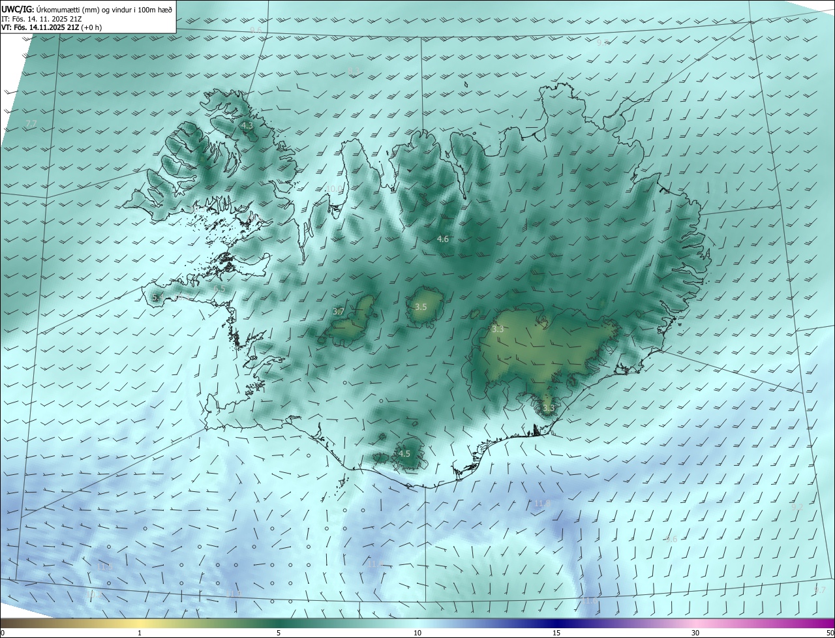Click the 6.5 value label on the western peninsula
Viewport: 835px width, 638px height.
tap(219, 288)
